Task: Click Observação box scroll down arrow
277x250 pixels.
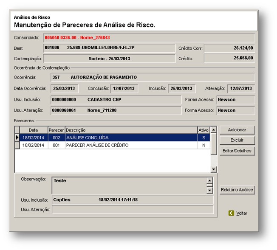Action: [x=209, y=190]
